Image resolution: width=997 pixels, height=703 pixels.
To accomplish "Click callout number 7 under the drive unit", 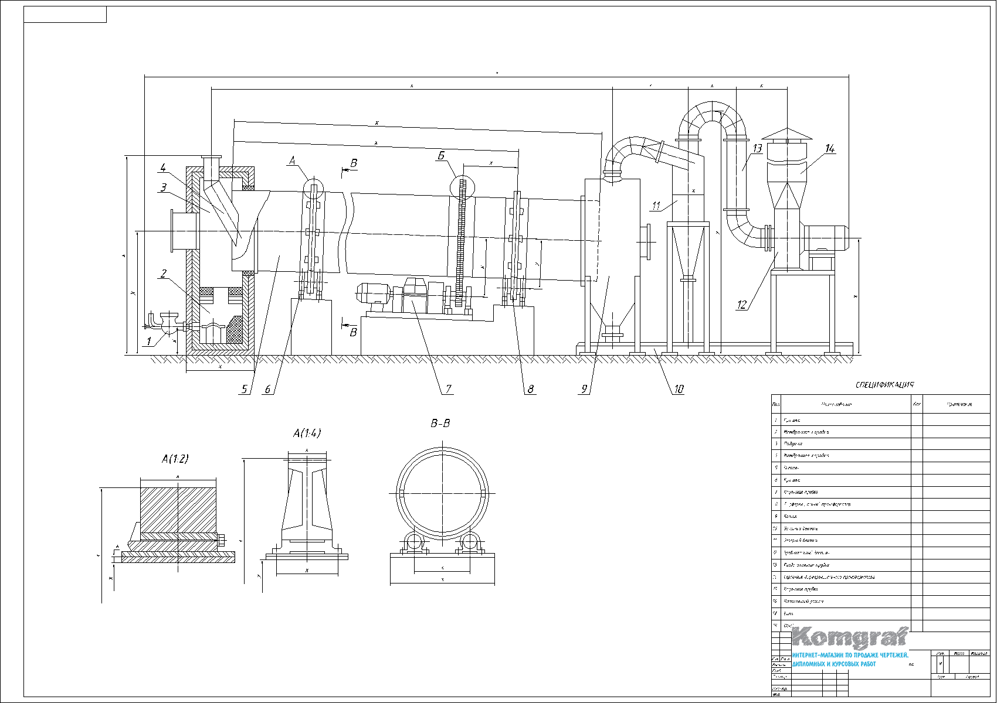I will 449,388.
